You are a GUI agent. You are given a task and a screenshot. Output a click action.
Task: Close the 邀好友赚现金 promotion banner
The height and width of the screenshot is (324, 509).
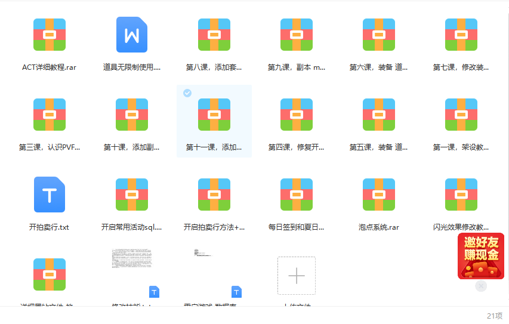481,286
